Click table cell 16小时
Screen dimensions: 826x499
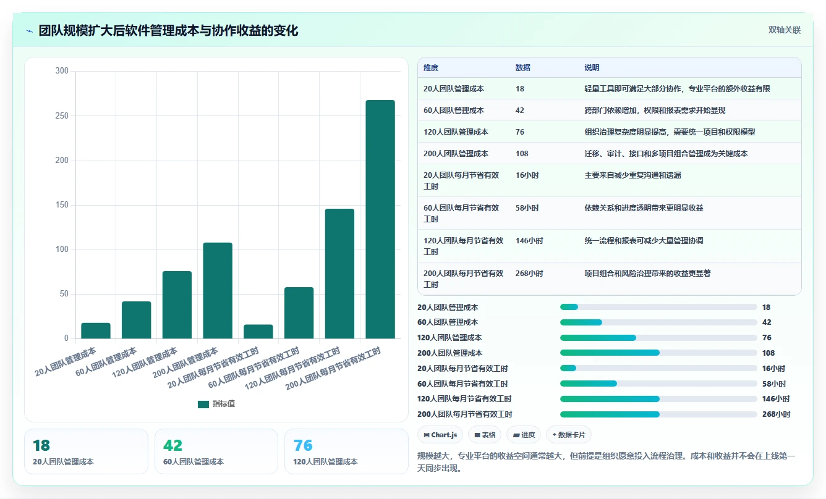[x=527, y=175]
